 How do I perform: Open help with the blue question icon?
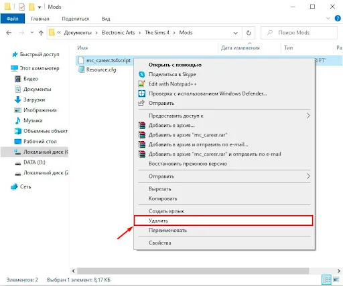click(338, 19)
